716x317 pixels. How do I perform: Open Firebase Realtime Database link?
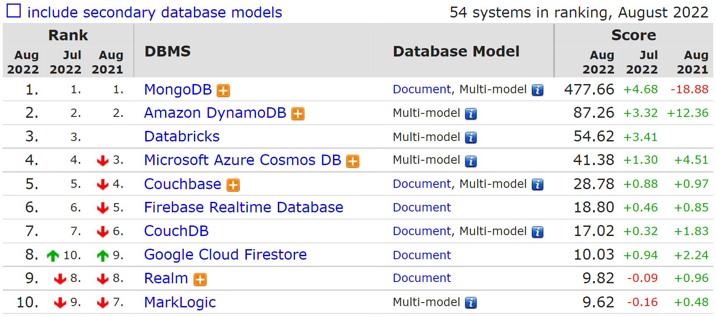(243, 207)
